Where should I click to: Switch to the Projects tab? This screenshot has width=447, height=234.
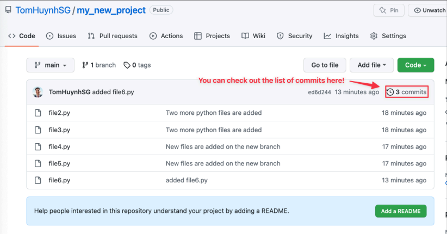point(212,36)
